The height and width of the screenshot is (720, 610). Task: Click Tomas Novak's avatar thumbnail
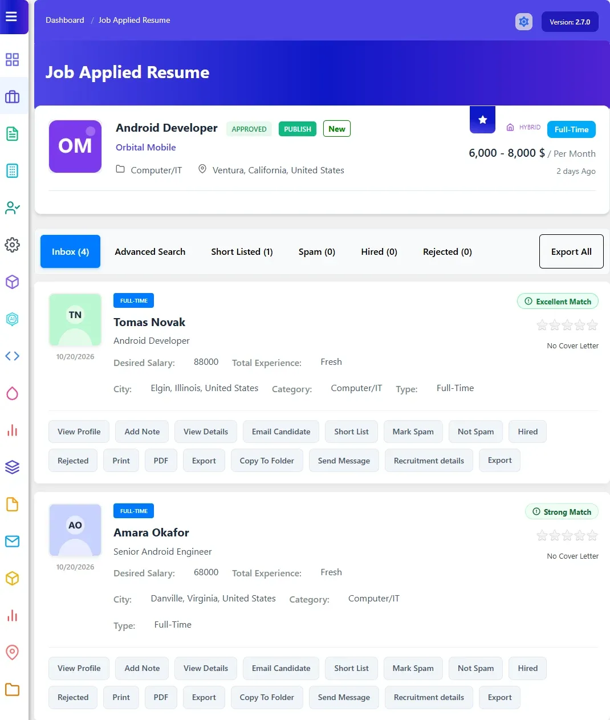(x=75, y=320)
